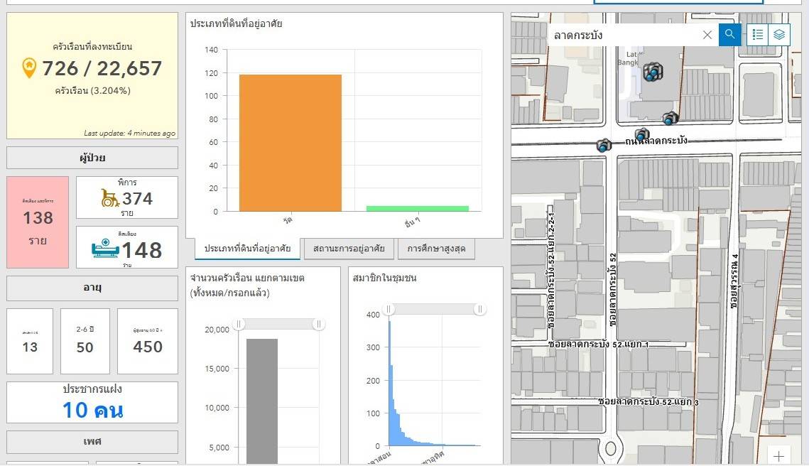Click the wheelchair icon in พิการ card
The height and width of the screenshot is (466, 809).
pos(110,199)
